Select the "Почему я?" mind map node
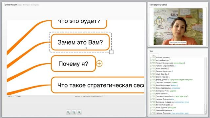210x118 pixels. point(73,64)
